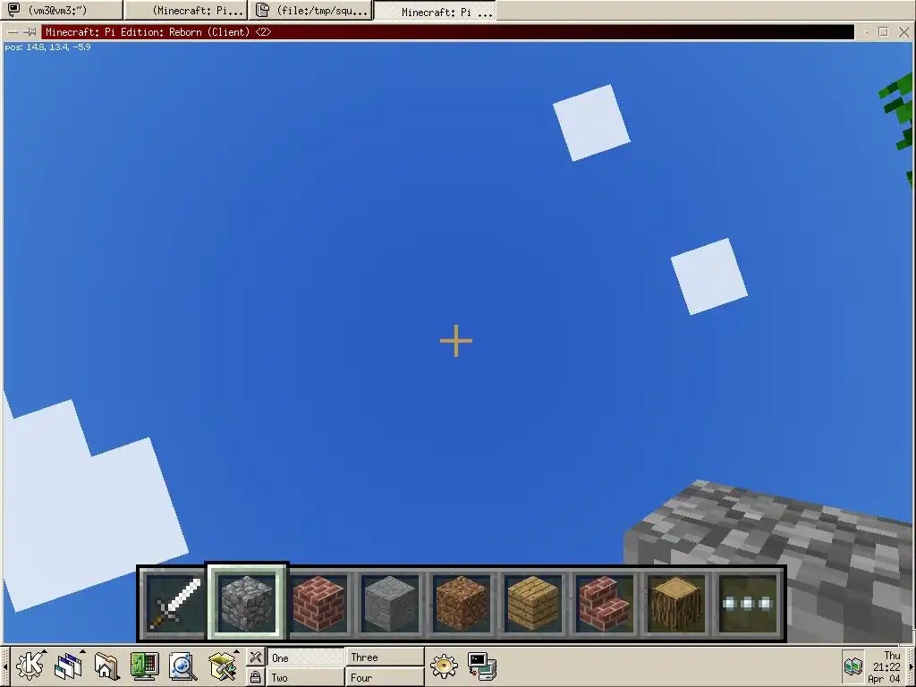The image size is (916, 687).
Task: Select the cobblestone block hotbar slot
Action: coord(247,603)
